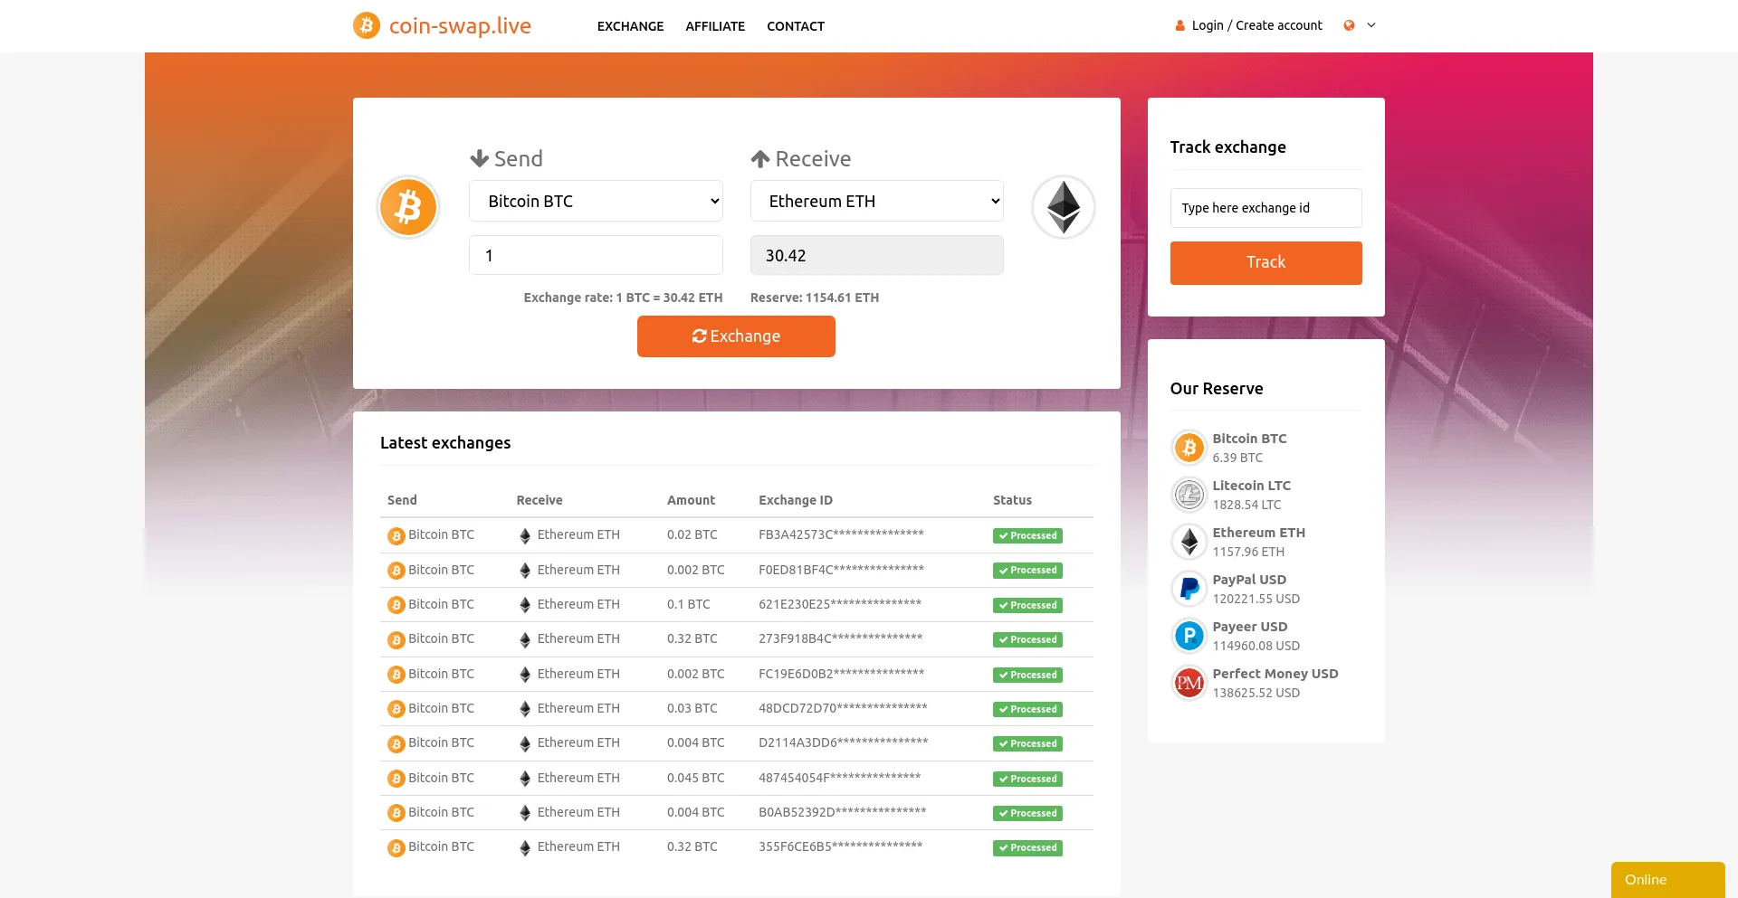Open the AFFILIATE menu item
1738x898 pixels.
(x=715, y=26)
